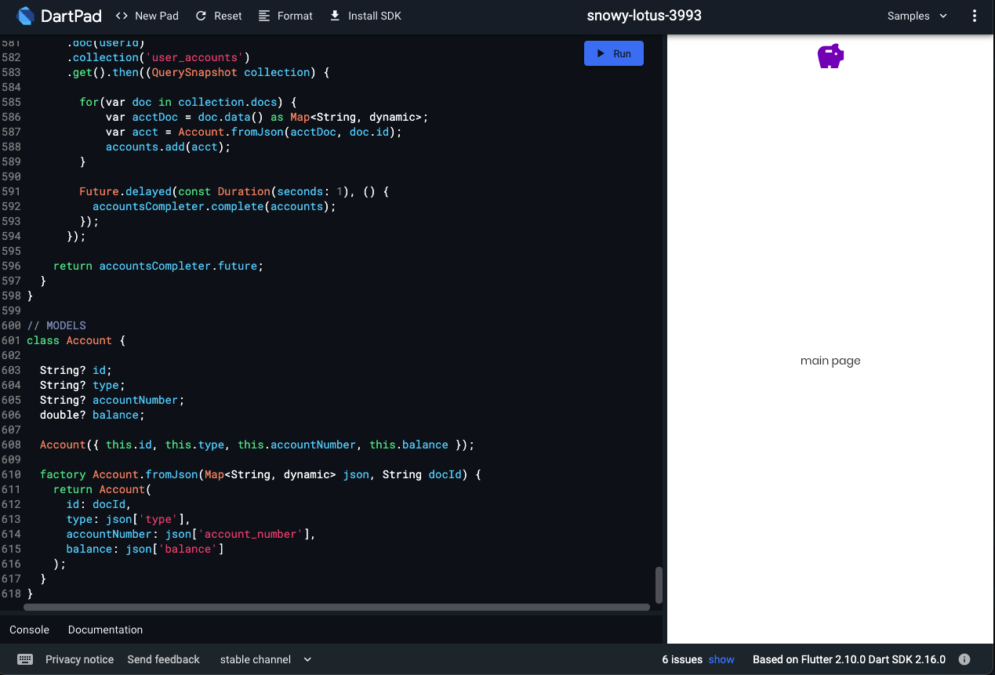995x675 pixels.
Task: Show the 6 issues via show link
Action: point(721,659)
